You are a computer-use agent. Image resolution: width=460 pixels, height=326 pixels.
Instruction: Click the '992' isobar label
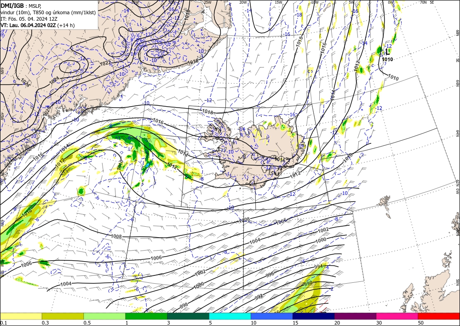coord(259,297)
